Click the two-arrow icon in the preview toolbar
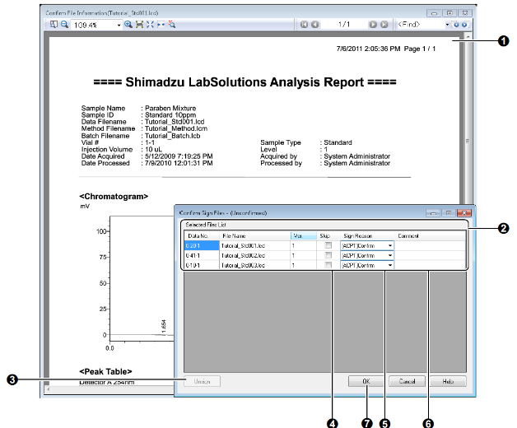Screen dimensions: 517x428 coord(161,25)
